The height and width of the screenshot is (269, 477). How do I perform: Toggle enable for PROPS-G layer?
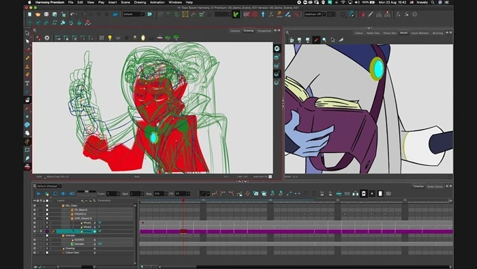pos(34,214)
